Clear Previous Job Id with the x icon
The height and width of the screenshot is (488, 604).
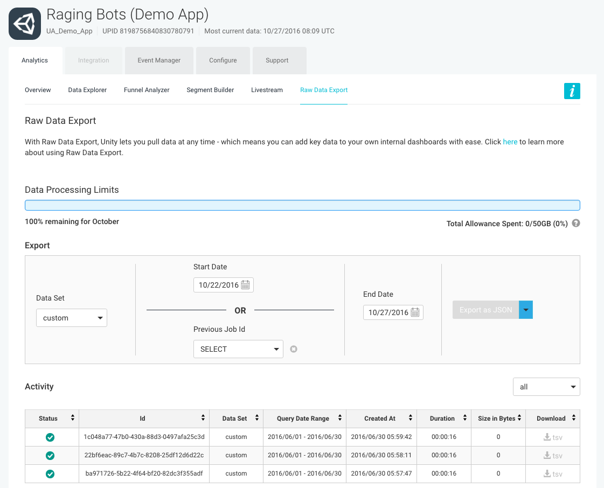(294, 349)
